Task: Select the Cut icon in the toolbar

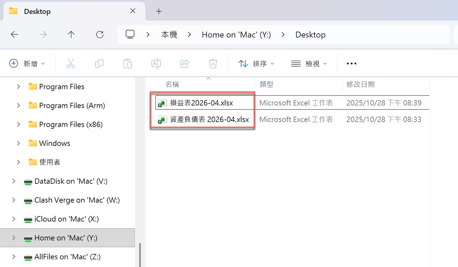Action: 71,63
